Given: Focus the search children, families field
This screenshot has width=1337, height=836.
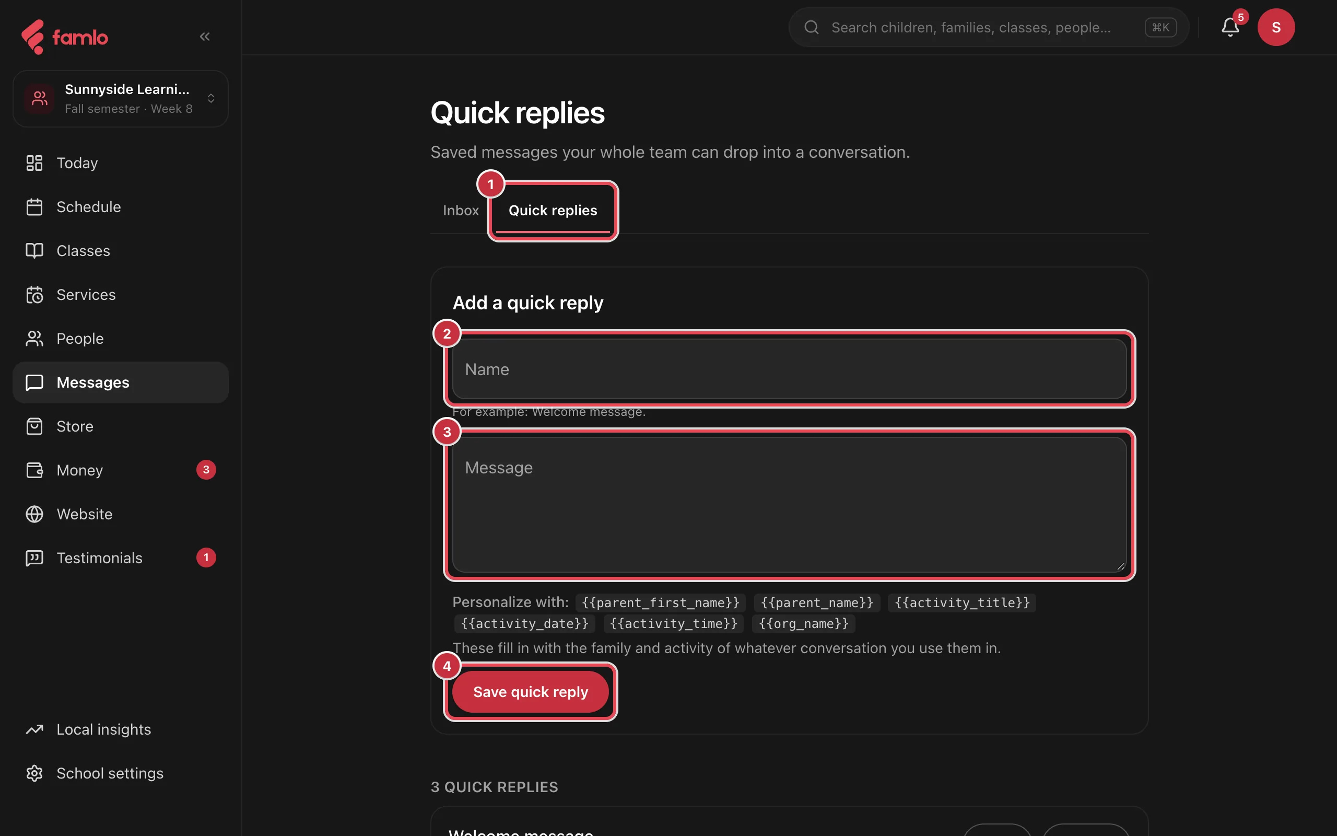Looking at the screenshot, I should tap(988, 27).
